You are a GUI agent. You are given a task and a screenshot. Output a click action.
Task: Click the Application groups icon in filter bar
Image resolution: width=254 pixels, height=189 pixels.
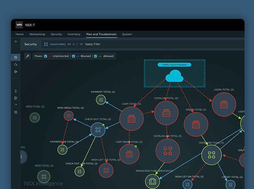[46, 44]
